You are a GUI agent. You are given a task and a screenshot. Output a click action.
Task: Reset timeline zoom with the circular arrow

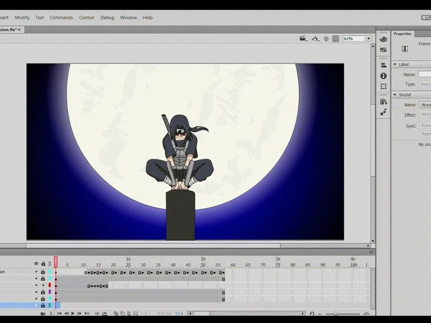pos(312,314)
